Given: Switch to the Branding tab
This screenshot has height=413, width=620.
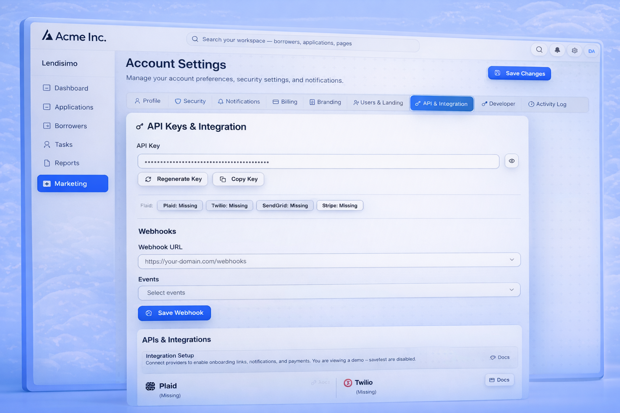Looking at the screenshot, I should (x=325, y=102).
